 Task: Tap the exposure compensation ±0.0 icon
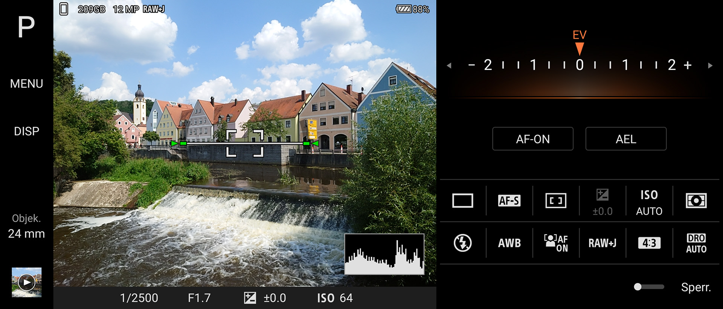coord(602,201)
